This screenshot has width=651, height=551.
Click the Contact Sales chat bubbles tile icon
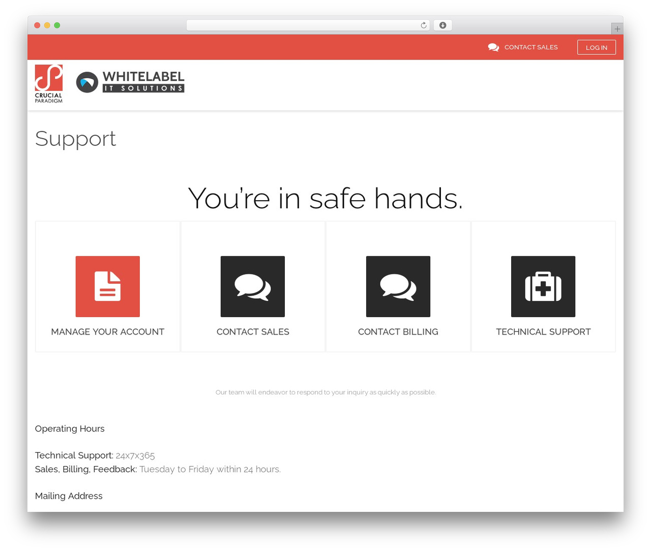pyautogui.click(x=253, y=286)
